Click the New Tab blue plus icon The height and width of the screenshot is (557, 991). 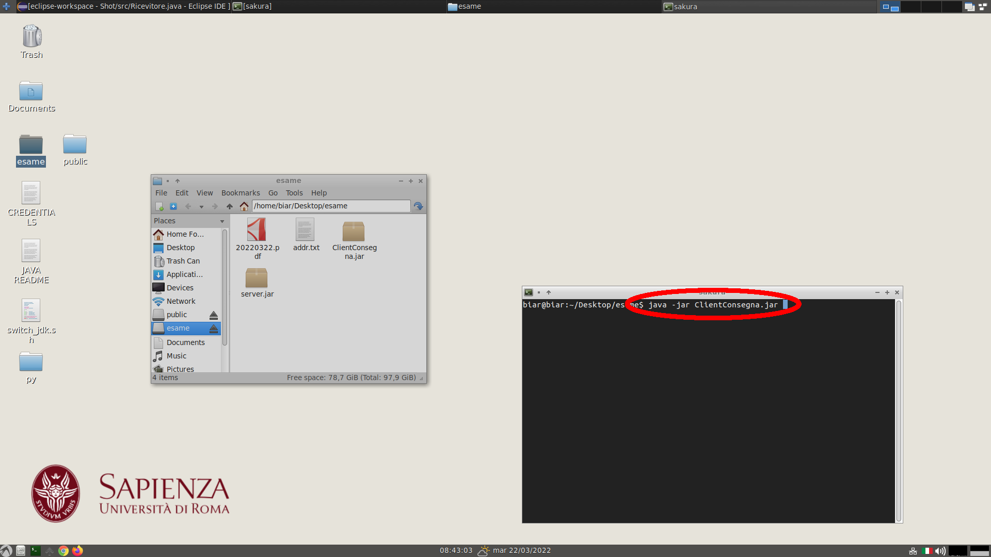coord(173,206)
